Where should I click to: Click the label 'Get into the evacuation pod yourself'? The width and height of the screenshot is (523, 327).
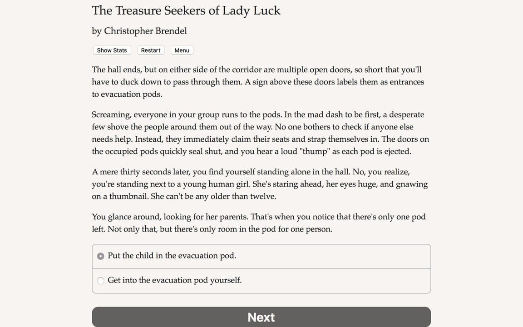[174, 280]
